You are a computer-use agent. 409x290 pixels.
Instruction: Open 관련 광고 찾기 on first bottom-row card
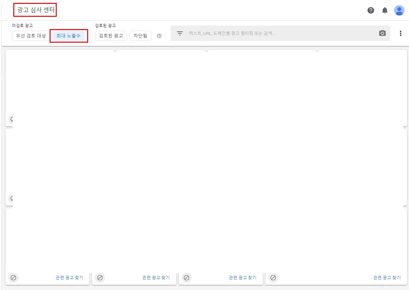click(69, 278)
